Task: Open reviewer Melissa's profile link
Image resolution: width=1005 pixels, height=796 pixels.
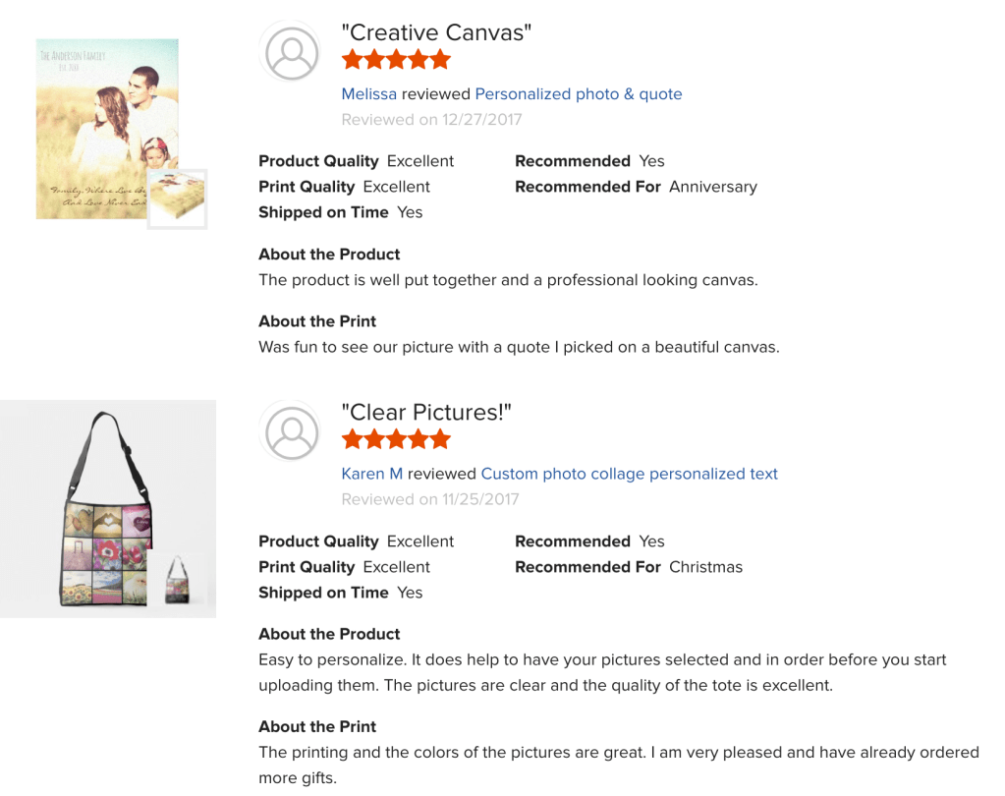Action: (x=368, y=94)
